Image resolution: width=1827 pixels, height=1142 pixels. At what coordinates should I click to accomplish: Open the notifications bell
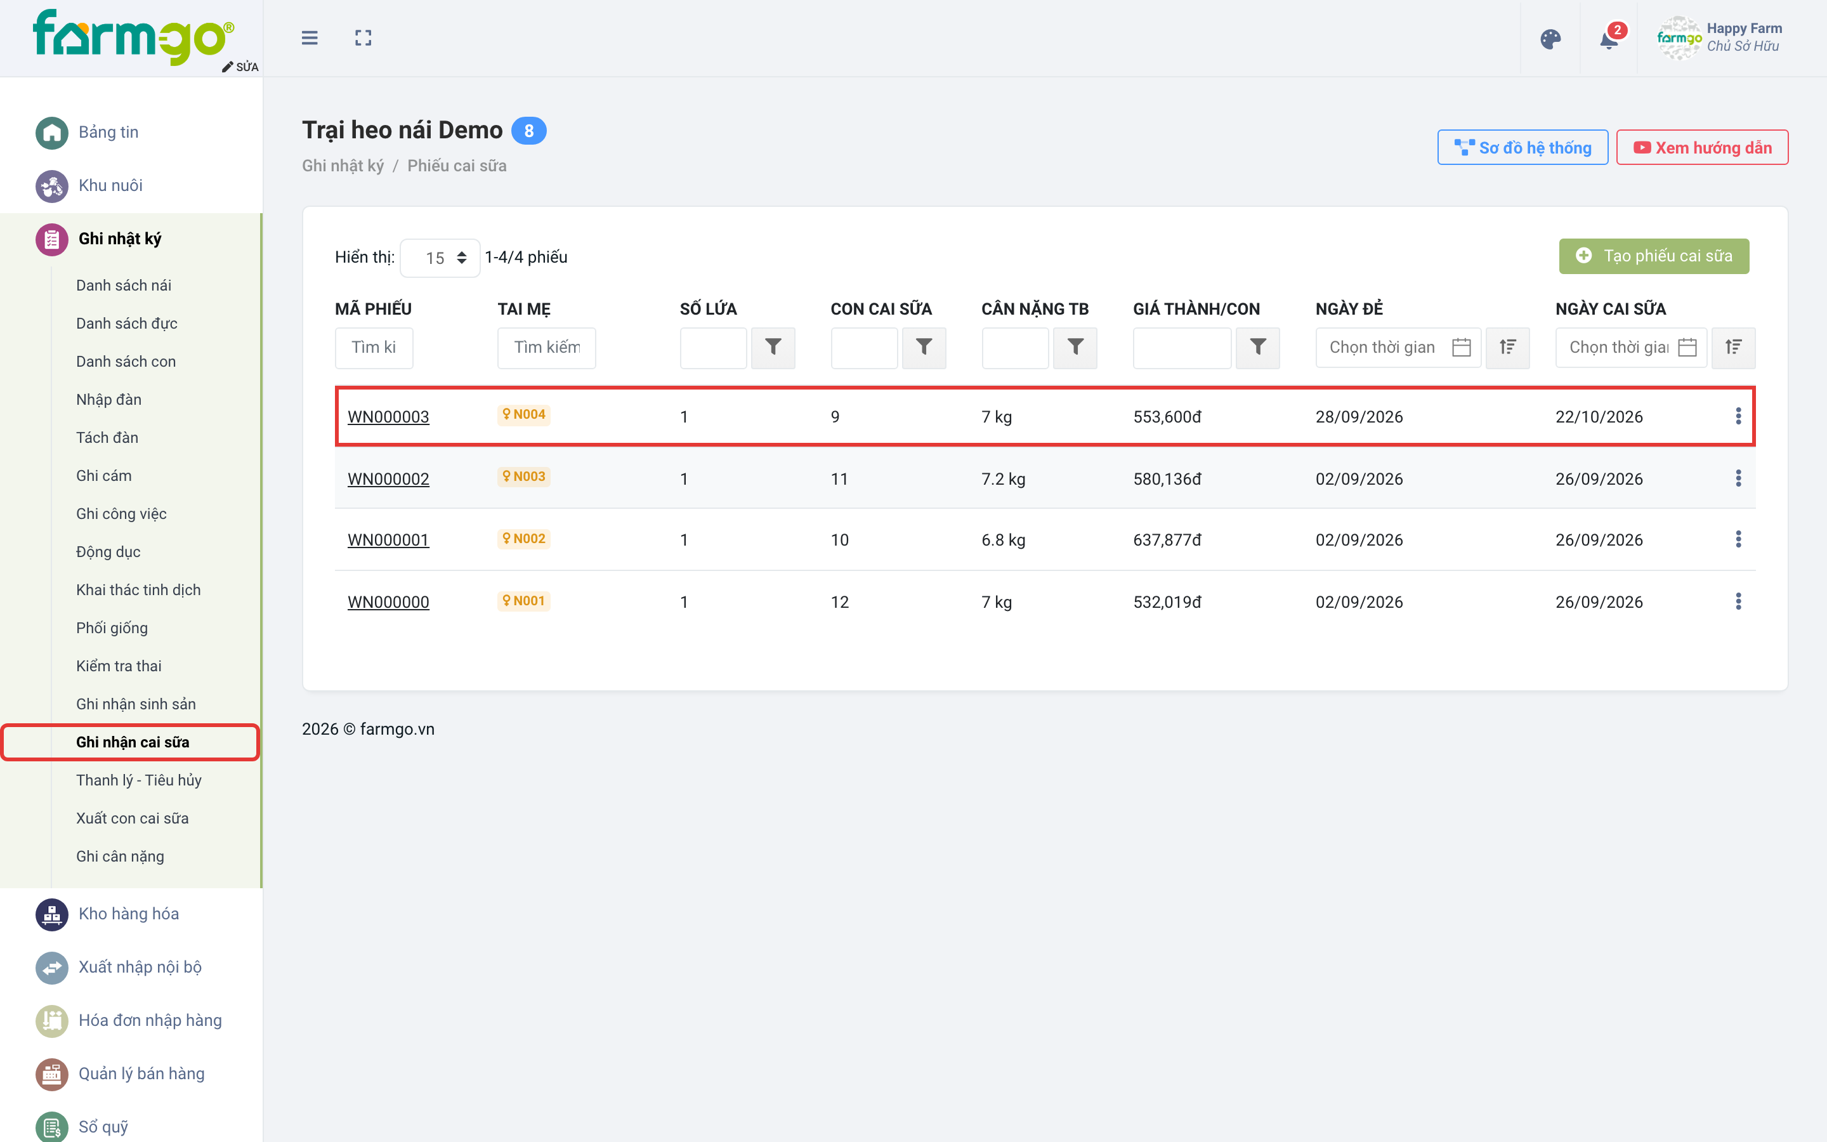tap(1609, 38)
